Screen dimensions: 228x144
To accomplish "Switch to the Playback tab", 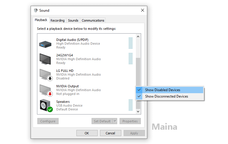I will [41, 20].
